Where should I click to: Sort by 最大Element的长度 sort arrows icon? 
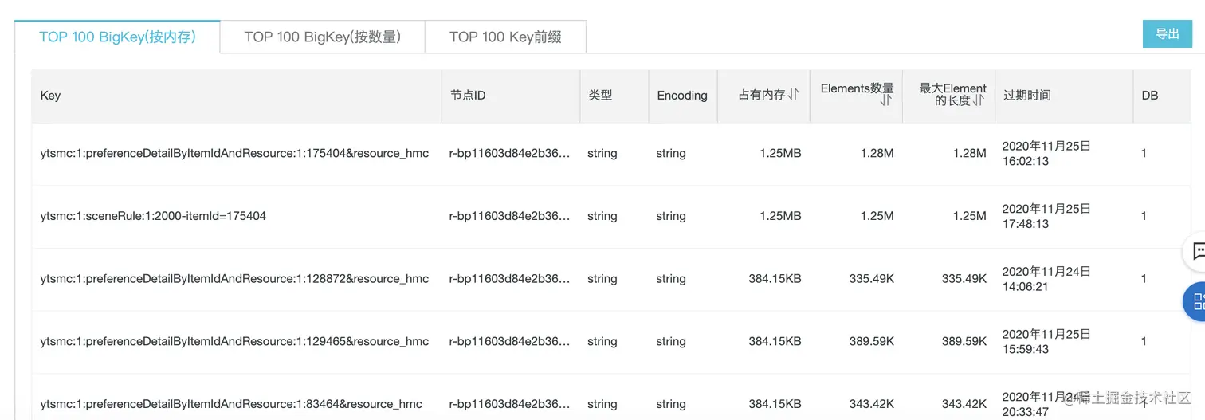(979, 101)
